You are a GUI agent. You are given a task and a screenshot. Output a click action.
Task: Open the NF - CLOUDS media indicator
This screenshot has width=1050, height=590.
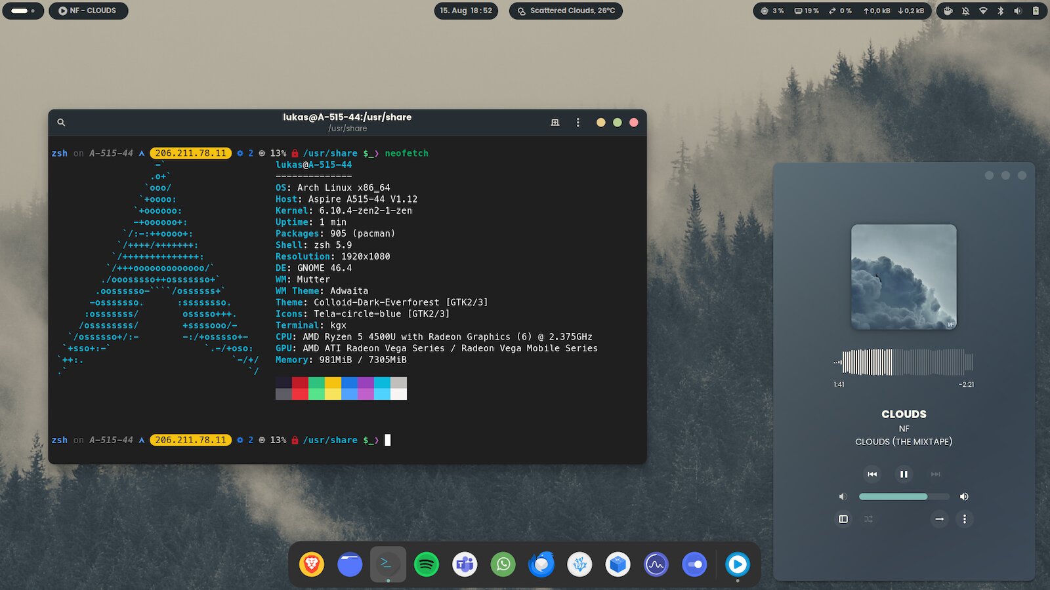tap(88, 10)
